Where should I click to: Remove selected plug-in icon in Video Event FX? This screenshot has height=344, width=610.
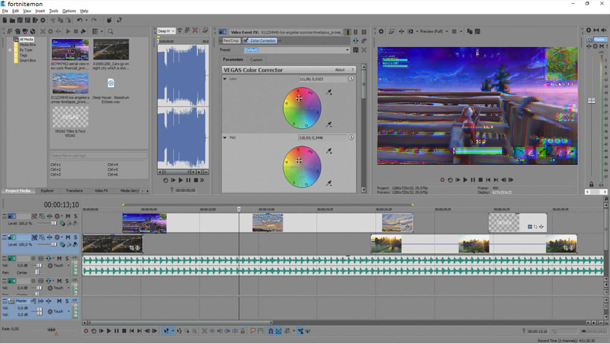point(364,40)
